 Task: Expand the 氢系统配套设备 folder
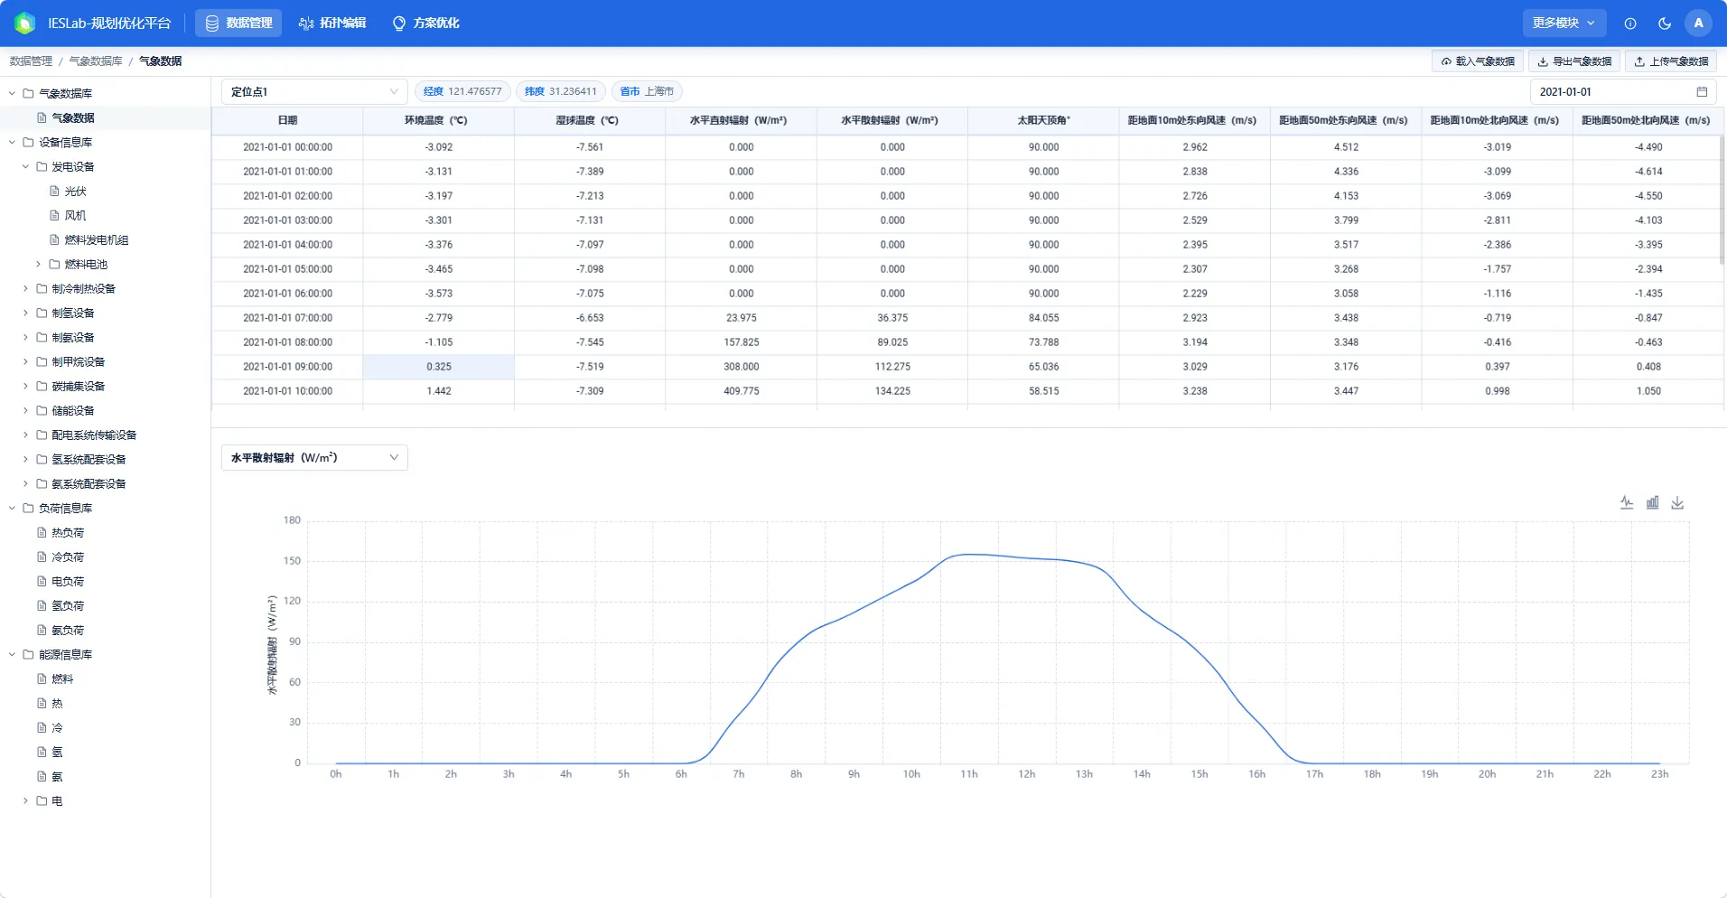click(25, 459)
